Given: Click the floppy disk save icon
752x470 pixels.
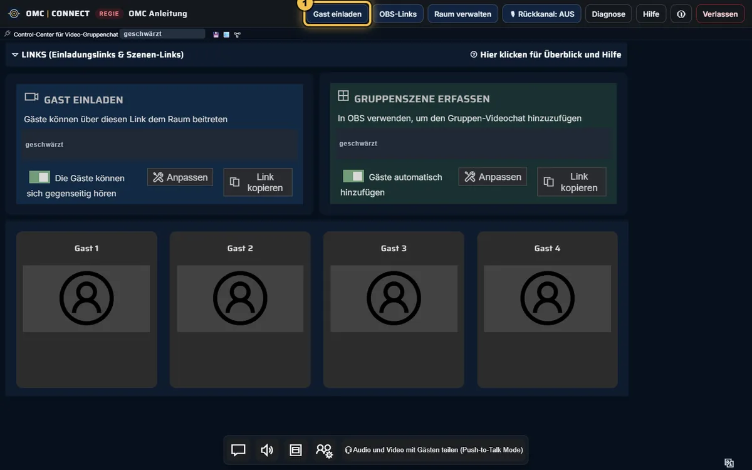Looking at the screenshot, I should coord(216,34).
